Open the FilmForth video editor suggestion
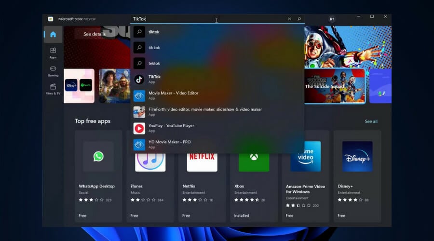 point(217,112)
